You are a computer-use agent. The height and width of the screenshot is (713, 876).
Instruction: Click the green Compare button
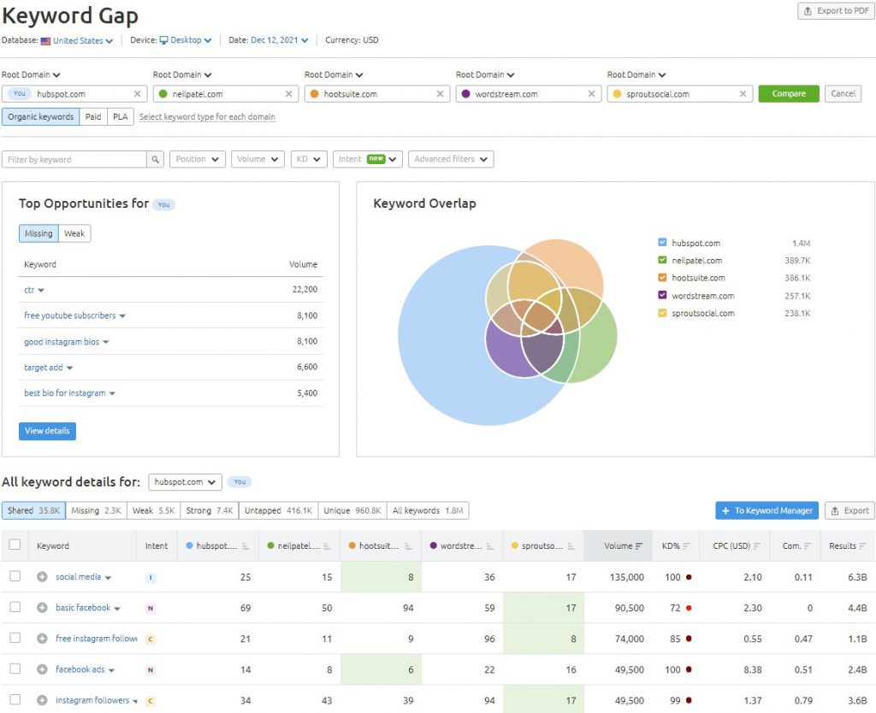click(789, 94)
